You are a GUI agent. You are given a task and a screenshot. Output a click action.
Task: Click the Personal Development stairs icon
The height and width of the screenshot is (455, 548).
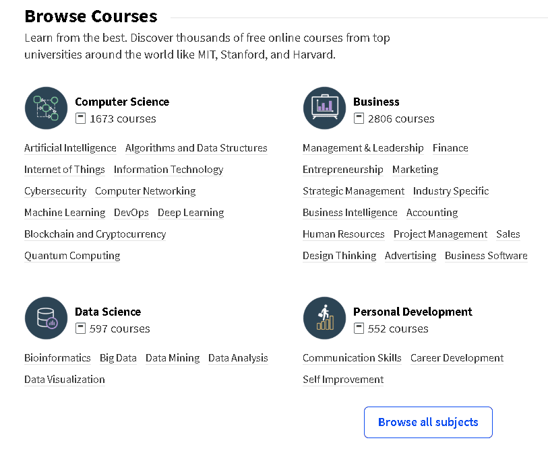324,318
